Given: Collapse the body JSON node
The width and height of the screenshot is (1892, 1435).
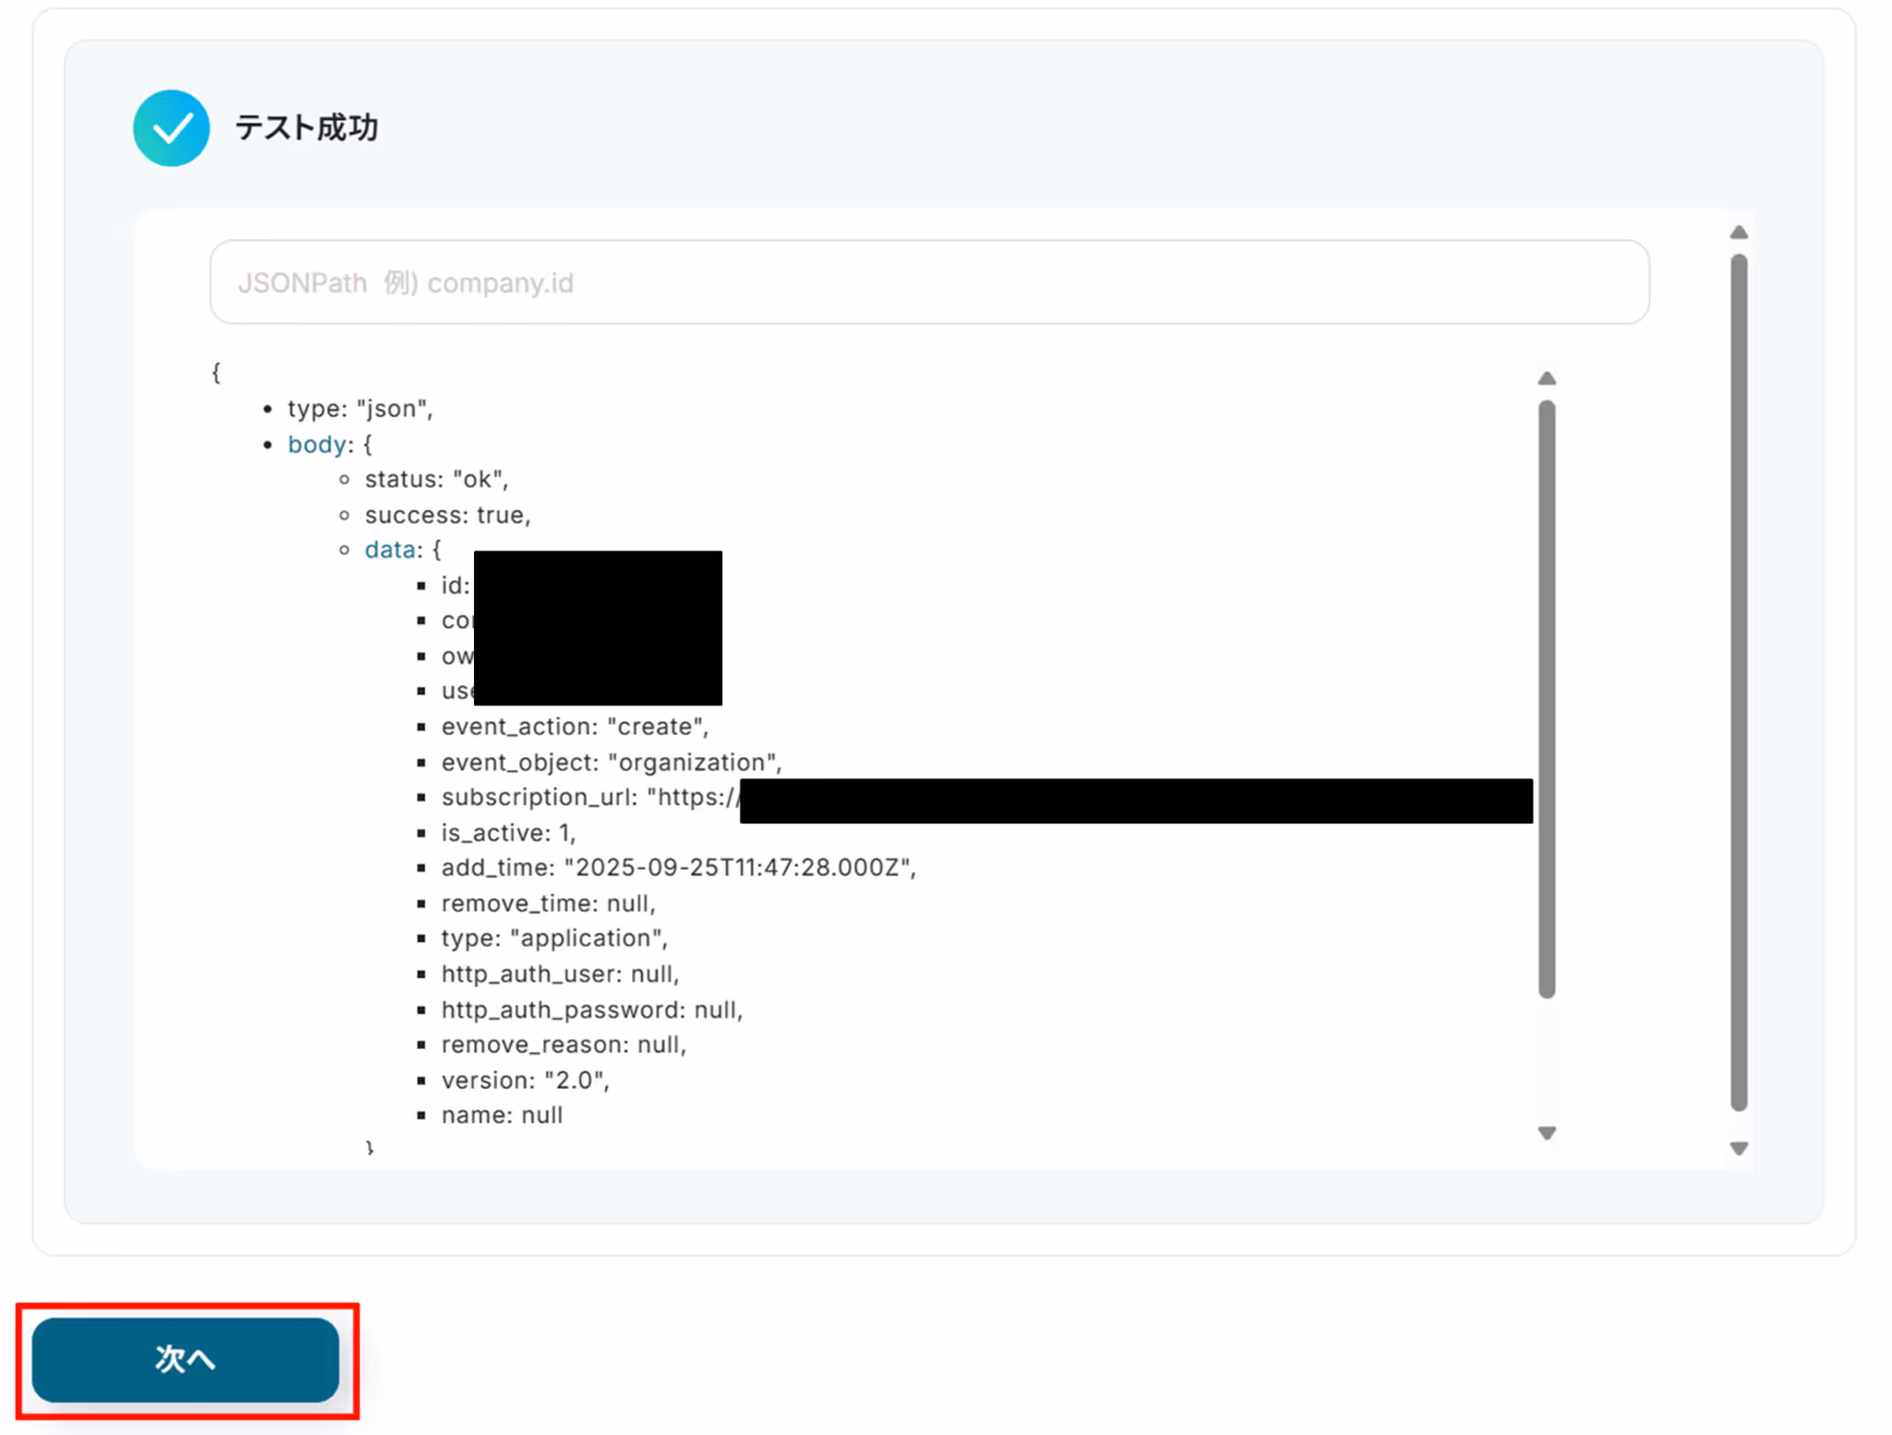Looking at the screenshot, I should click(316, 444).
